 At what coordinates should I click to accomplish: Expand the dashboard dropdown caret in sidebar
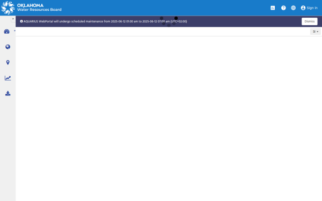[14, 31]
